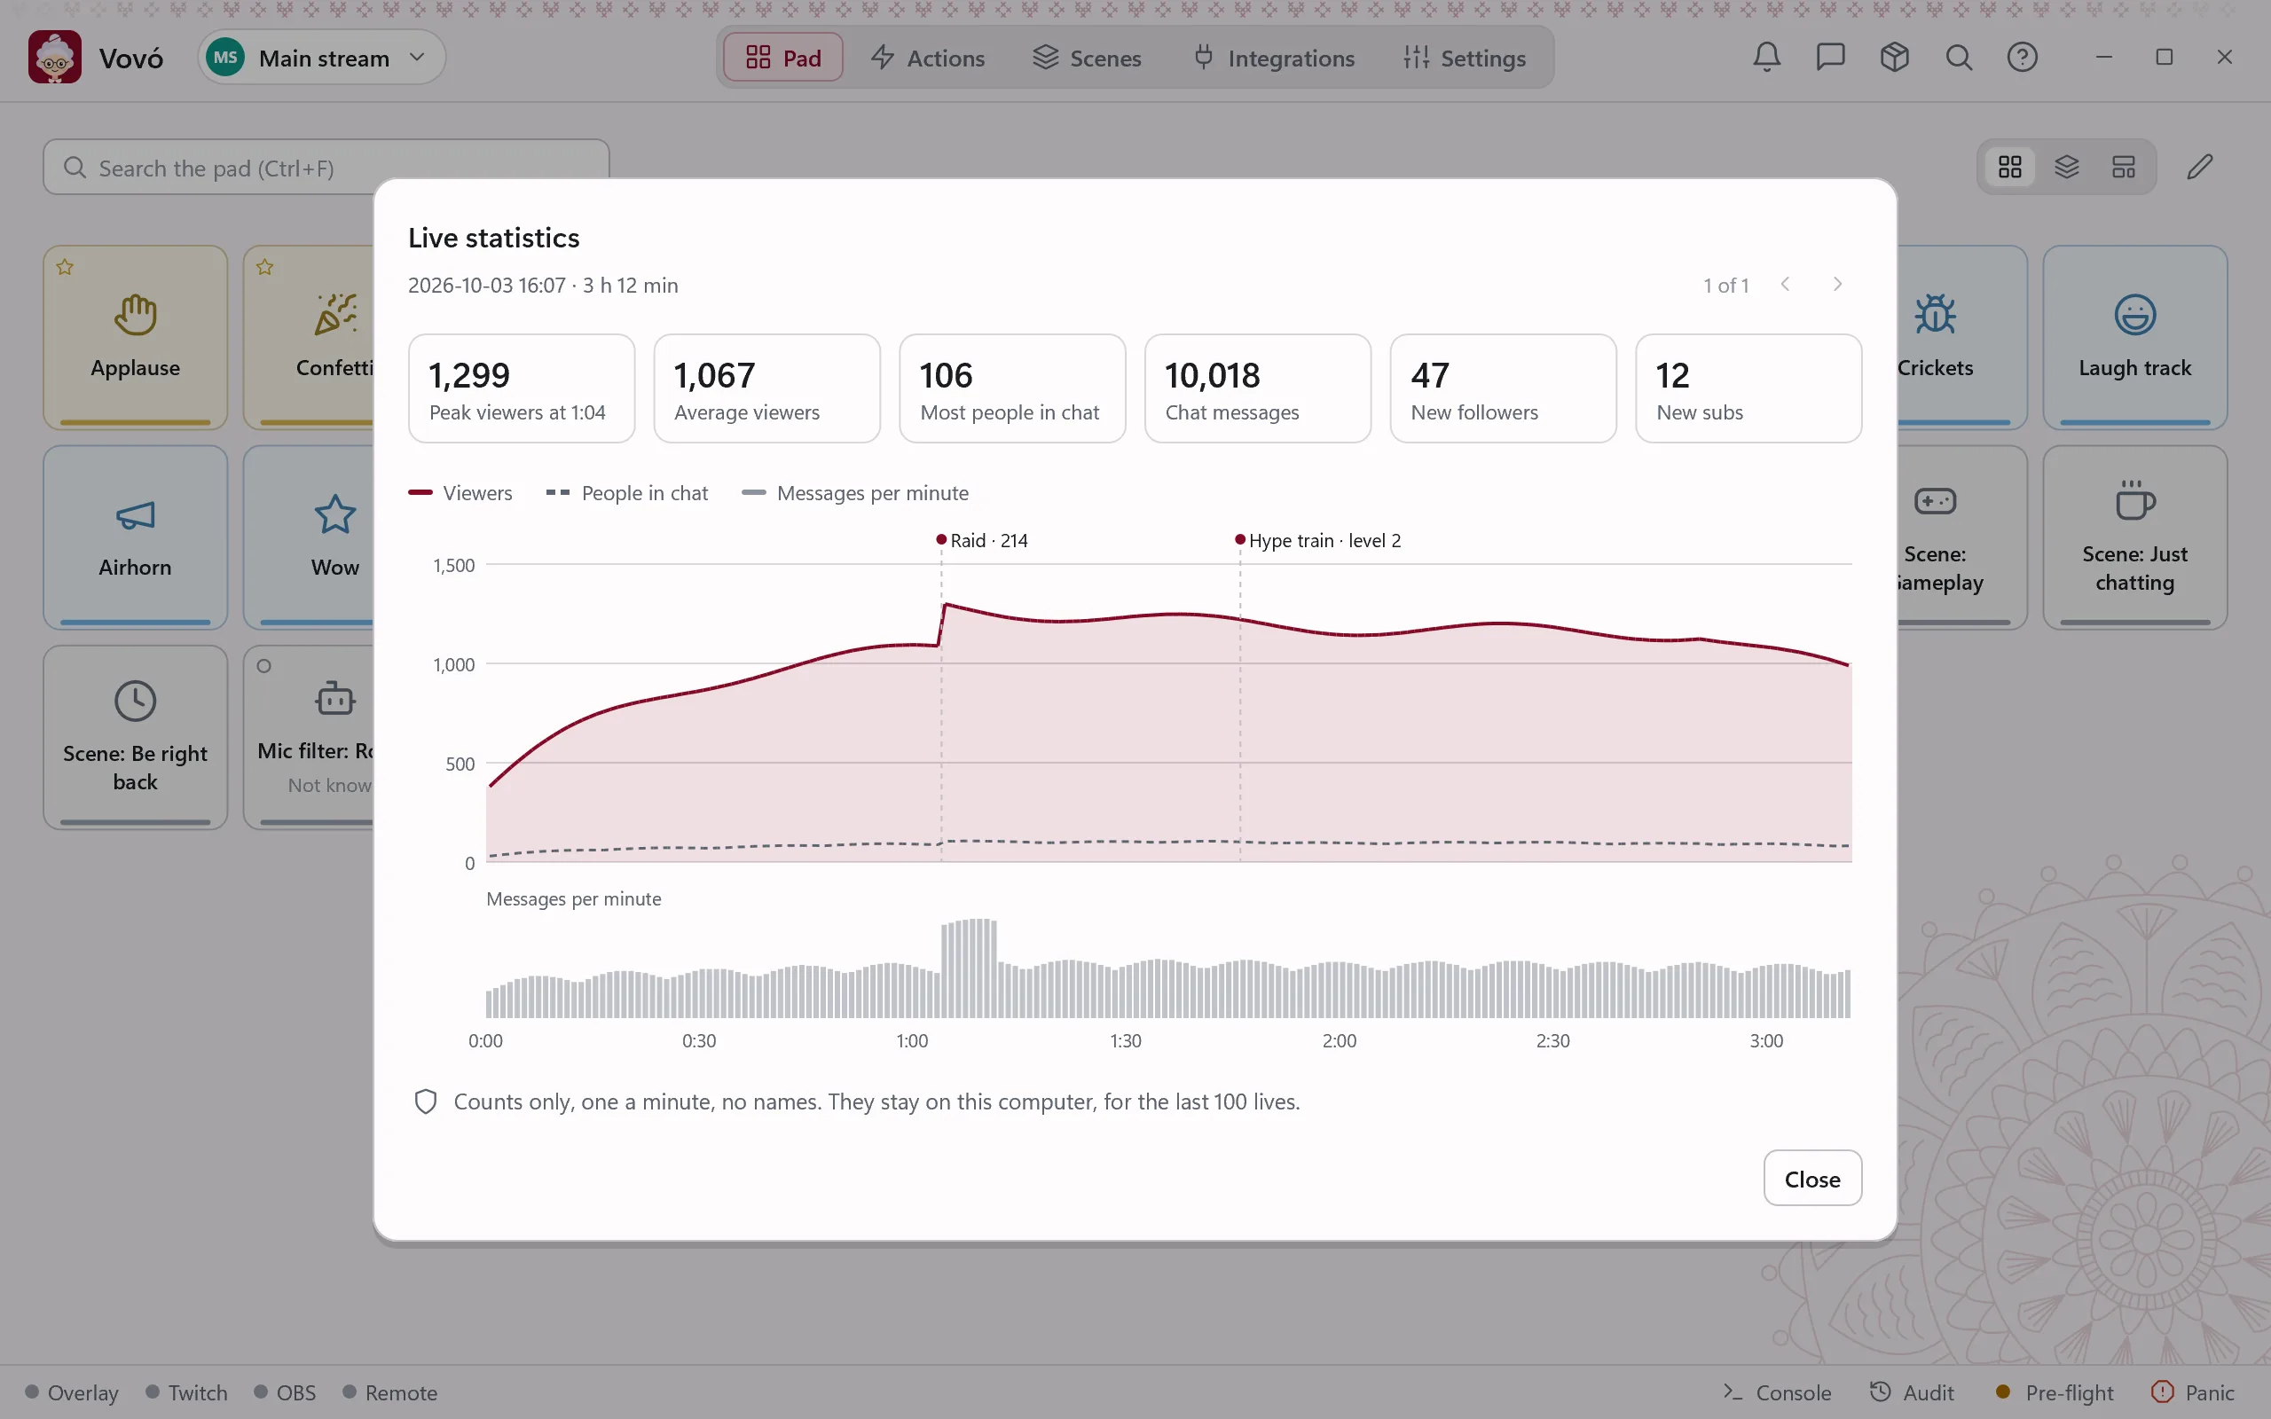Switch pad to layers view
2271x1419 pixels.
point(2066,167)
